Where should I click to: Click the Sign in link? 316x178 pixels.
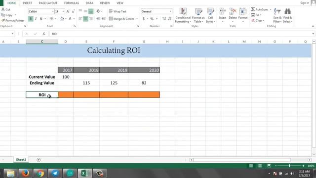305,3
